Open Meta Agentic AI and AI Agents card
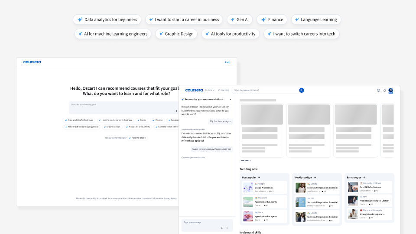 click(264, 217)
